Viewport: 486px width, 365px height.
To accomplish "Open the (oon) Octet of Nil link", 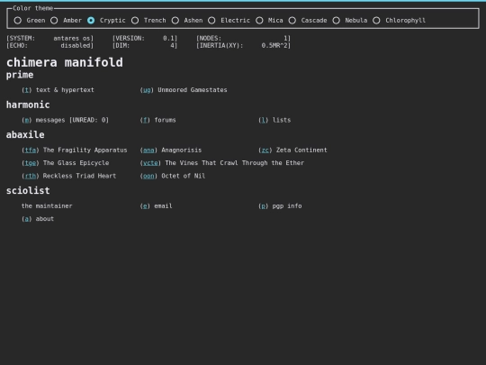I will pyautogui.click(x=148, y=176).
